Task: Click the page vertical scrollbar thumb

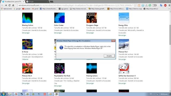Action: pyautogui.click(x=170, y=35)
